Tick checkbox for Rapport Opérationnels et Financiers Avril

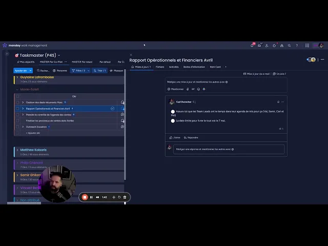tap(17, 109)
